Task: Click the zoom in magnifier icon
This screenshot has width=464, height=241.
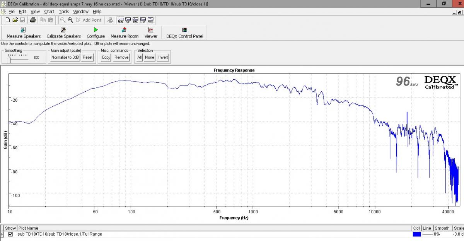Action: point(70,20)
